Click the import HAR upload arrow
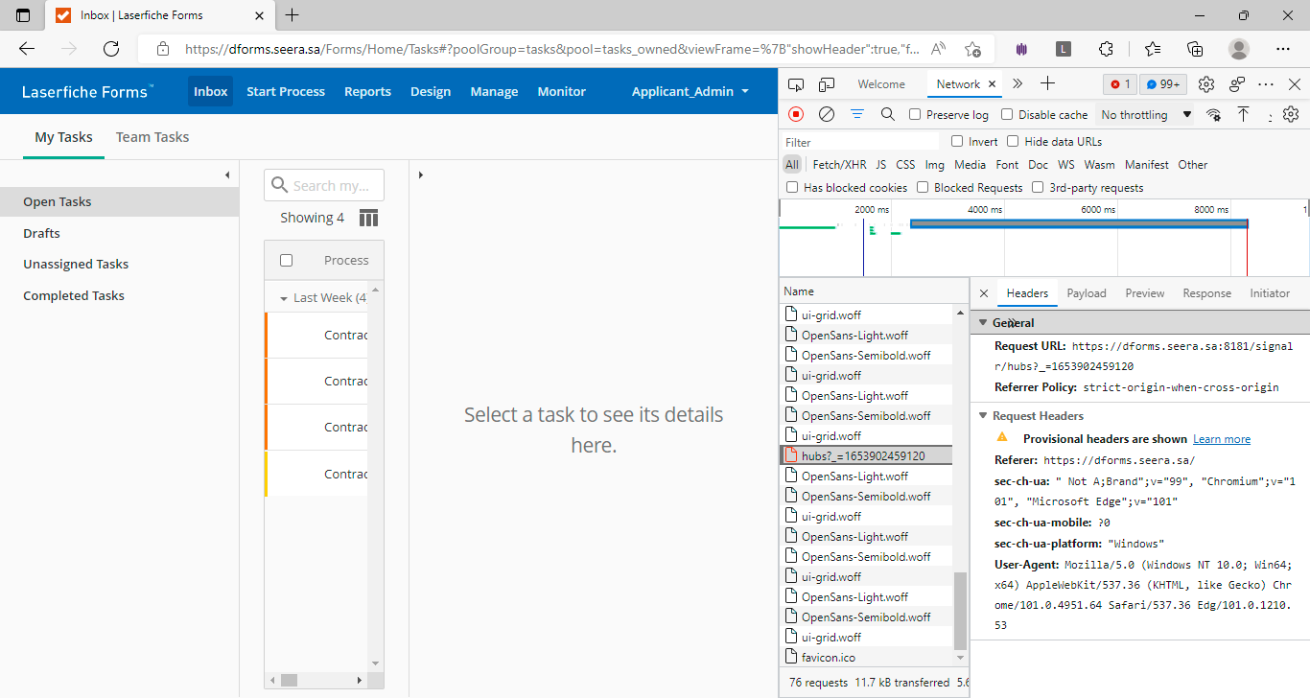The height and width of the screenshot is (698, 1310). coord(1243,114)
